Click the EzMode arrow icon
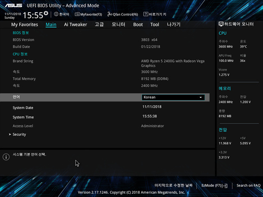The width and height of the screenshot is (263, 197). pyautogui.click(x=225, y=186)
